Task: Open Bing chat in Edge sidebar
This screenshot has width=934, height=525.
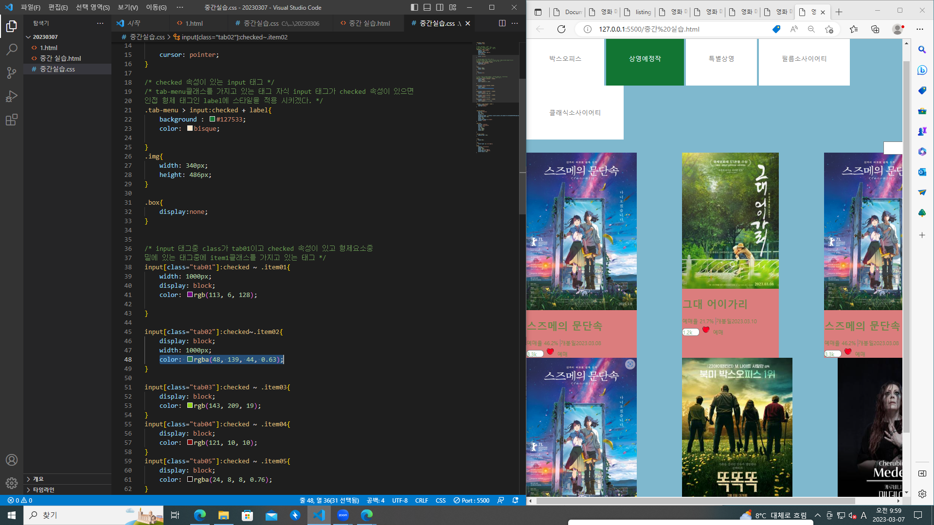Action: point(922,70)
